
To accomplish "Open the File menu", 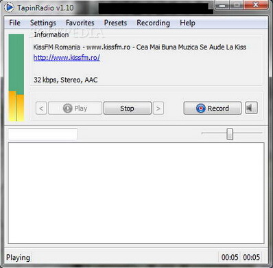I will pos(14,23).
